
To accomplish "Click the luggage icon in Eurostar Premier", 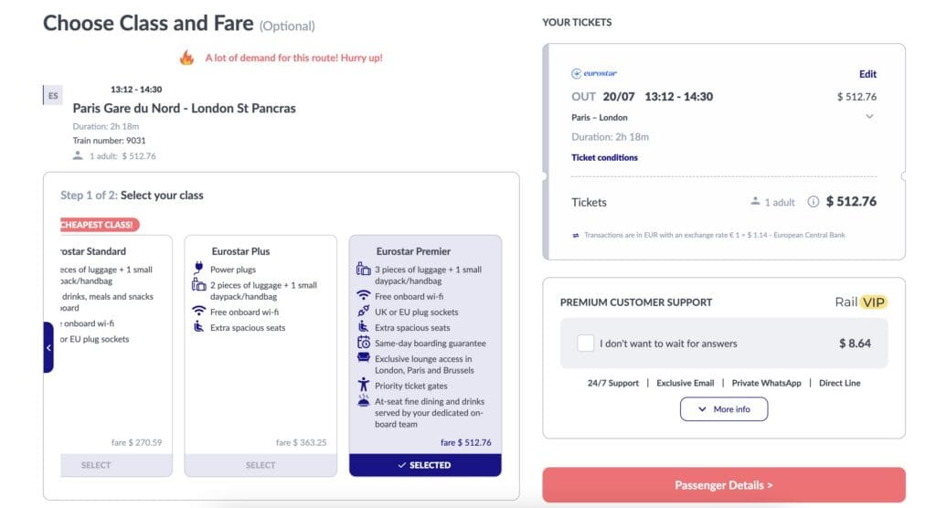I will 363,270.
